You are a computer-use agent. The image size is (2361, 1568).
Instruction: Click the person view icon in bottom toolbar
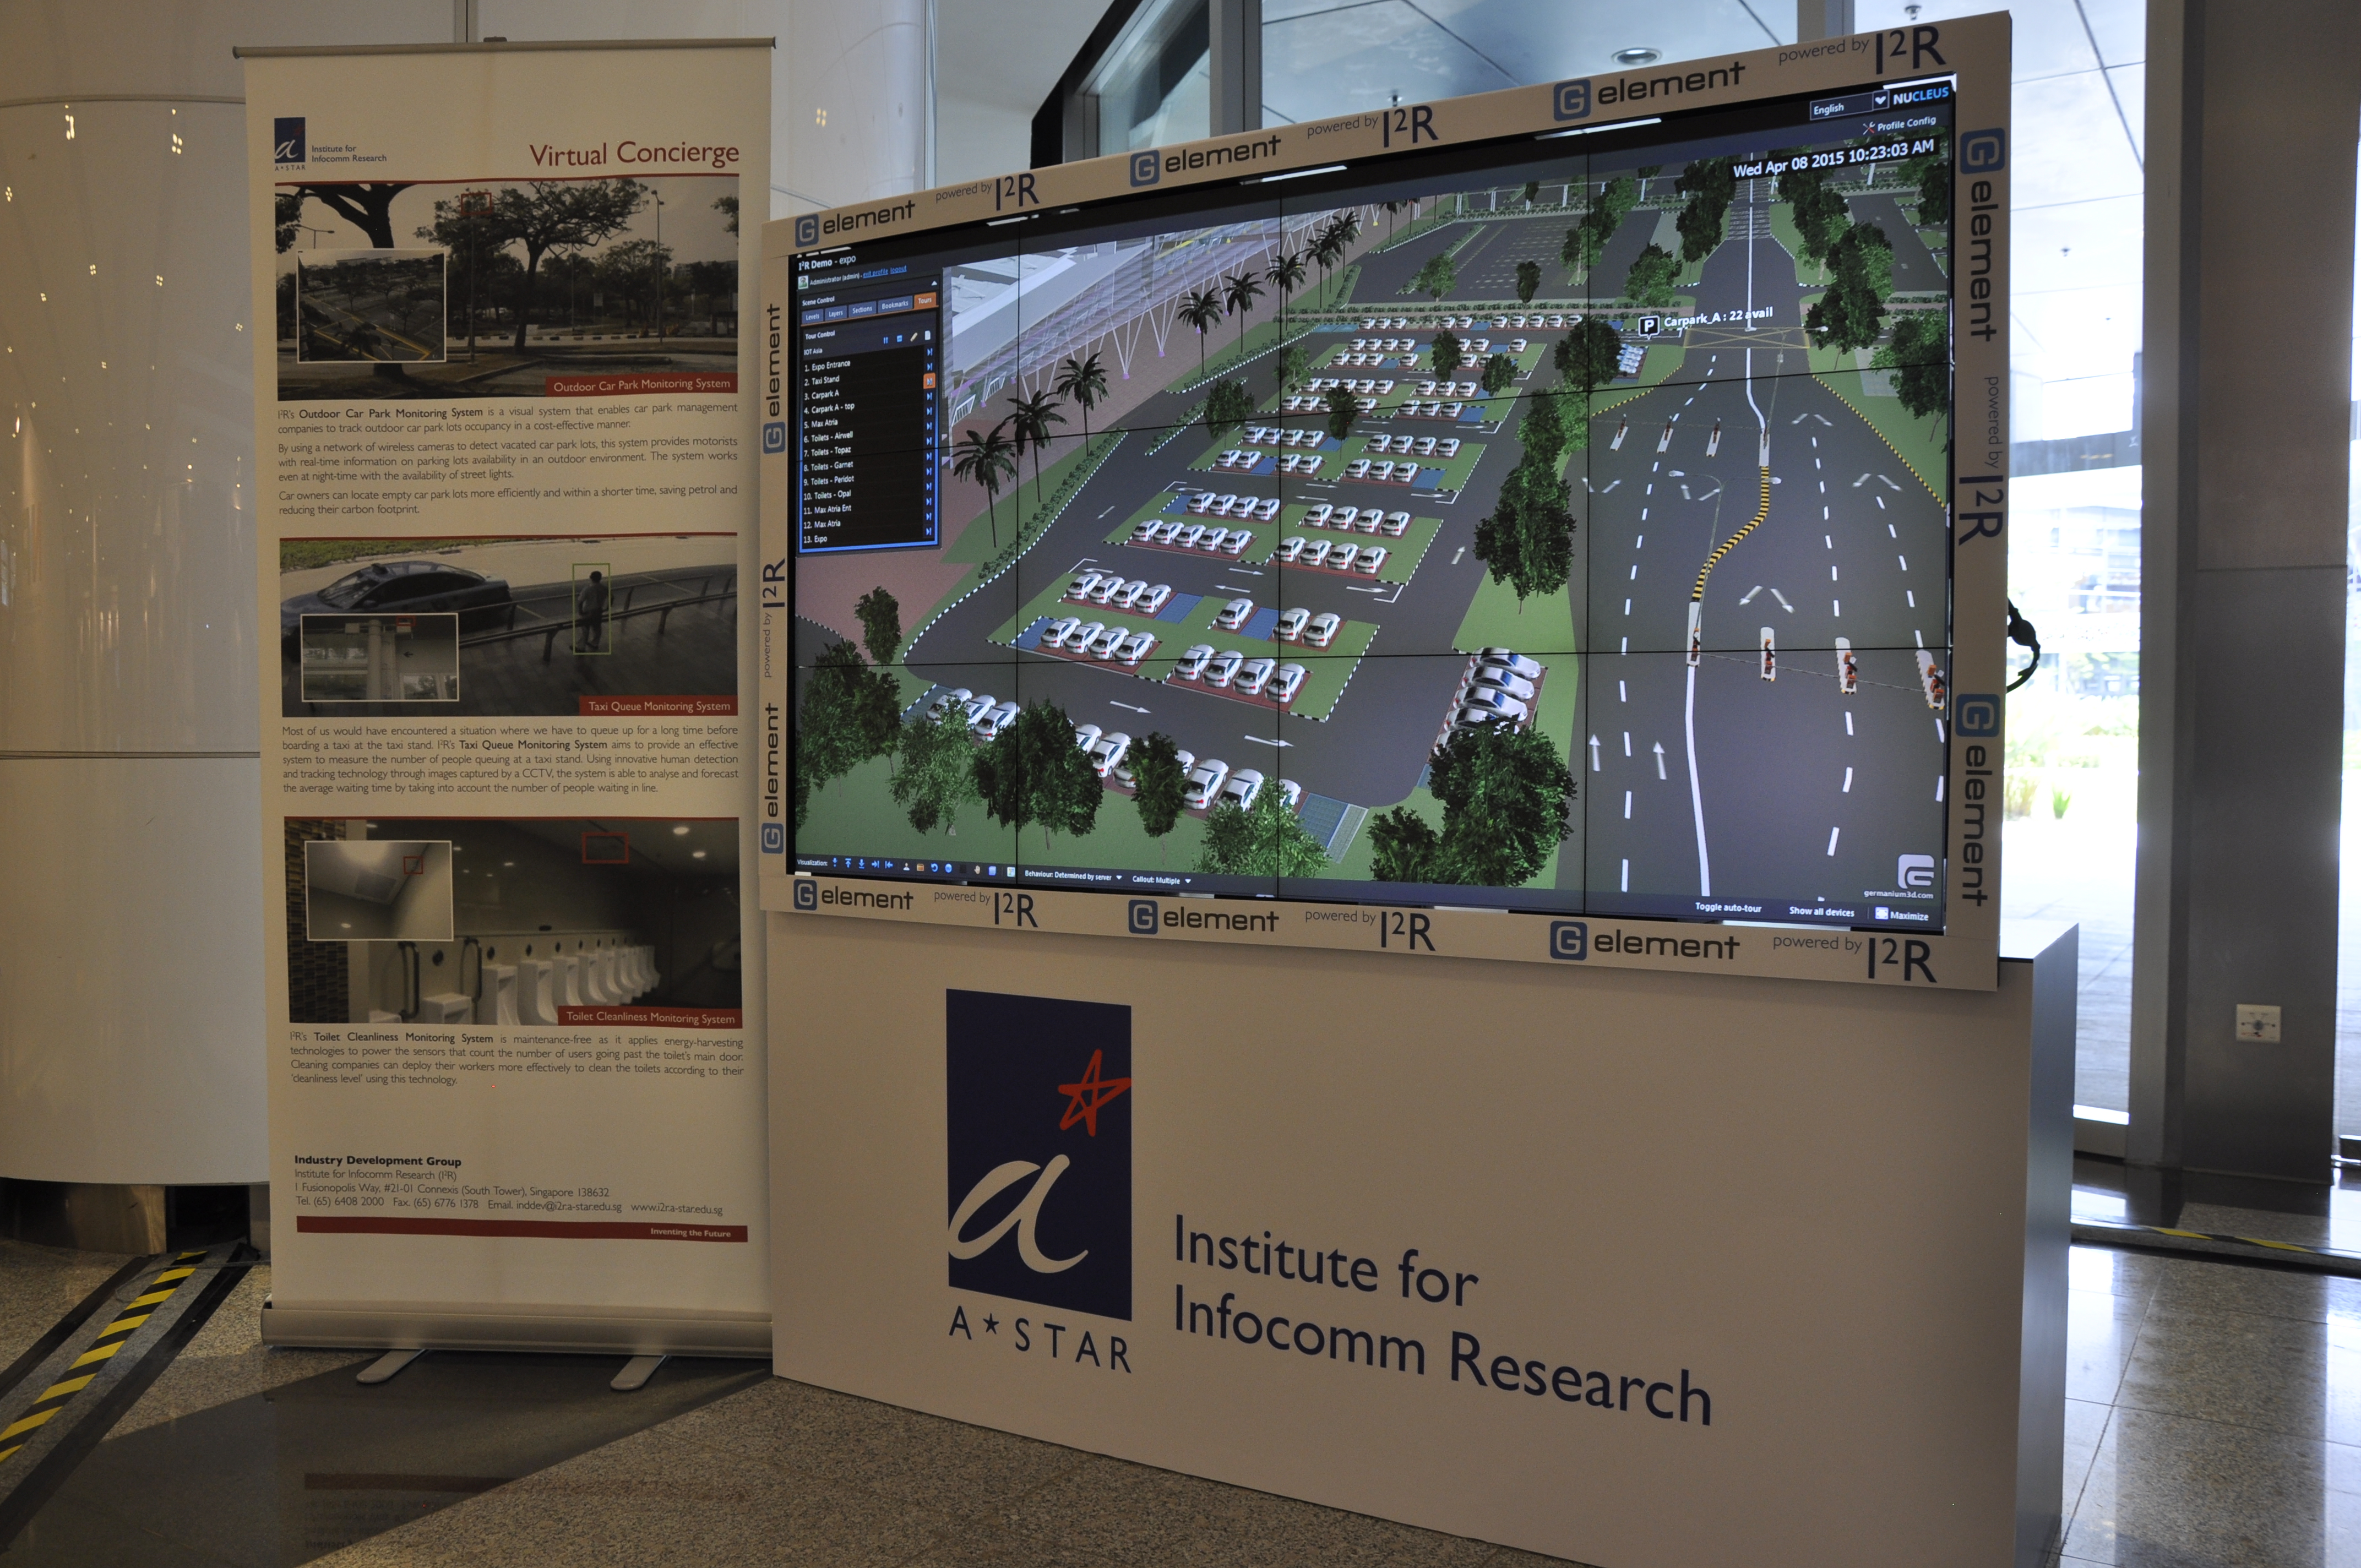907,867
